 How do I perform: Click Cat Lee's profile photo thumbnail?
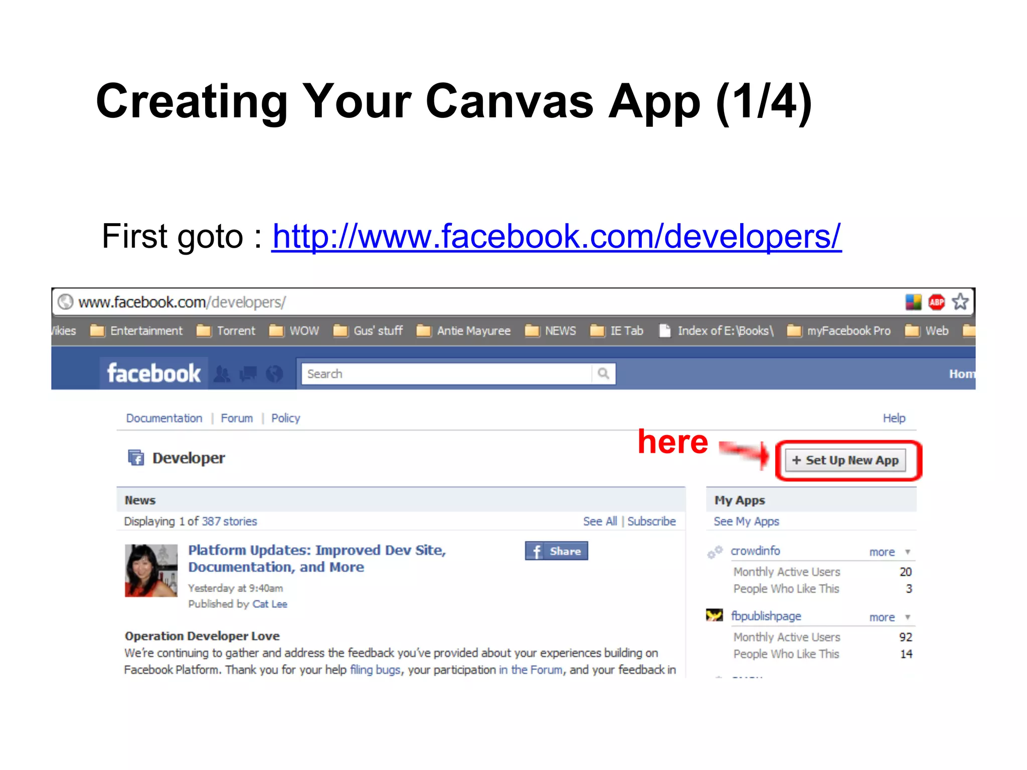pos(151,570)
